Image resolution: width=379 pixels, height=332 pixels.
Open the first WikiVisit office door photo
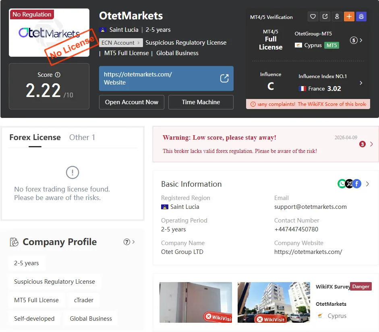196,302
